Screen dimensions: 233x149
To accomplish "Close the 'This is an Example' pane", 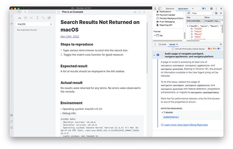I will click(x=139, y=12).
